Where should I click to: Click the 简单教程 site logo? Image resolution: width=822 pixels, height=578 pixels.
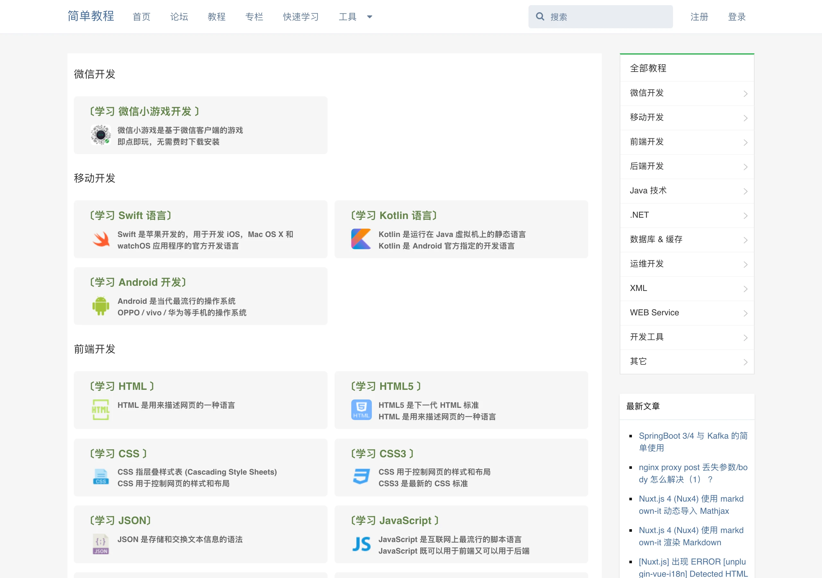tap(91, 16)
